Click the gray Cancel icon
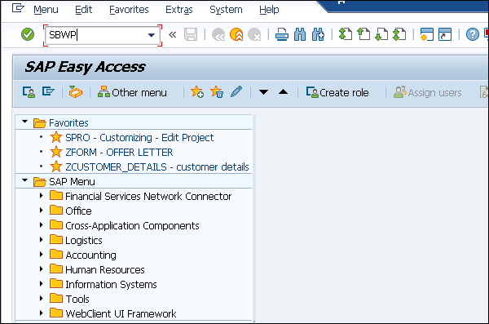489x324 pixels. (x=254, y=34)
